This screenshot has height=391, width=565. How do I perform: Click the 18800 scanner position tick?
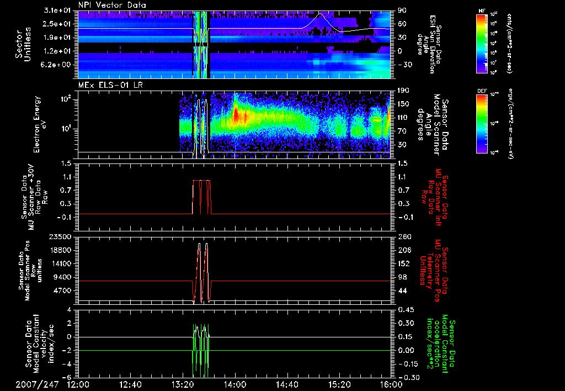coord(60,250)
